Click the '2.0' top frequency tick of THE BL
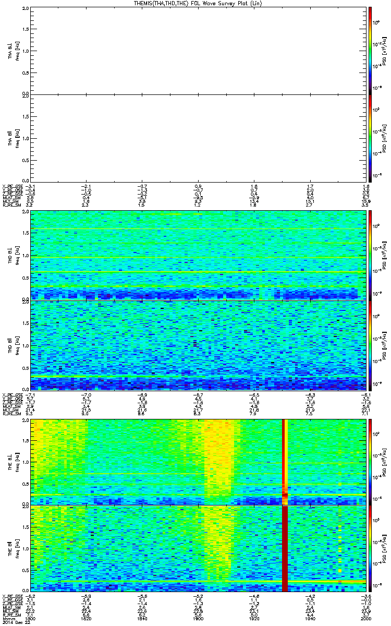The height and width of the screenshot is (626, 391). pyautogui.click(x=26, y=420)
